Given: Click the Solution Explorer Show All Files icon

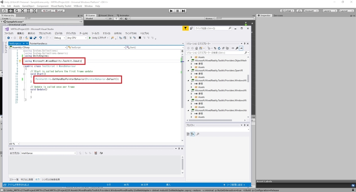Looking at the screenshot, I should (x=228, y=48).
